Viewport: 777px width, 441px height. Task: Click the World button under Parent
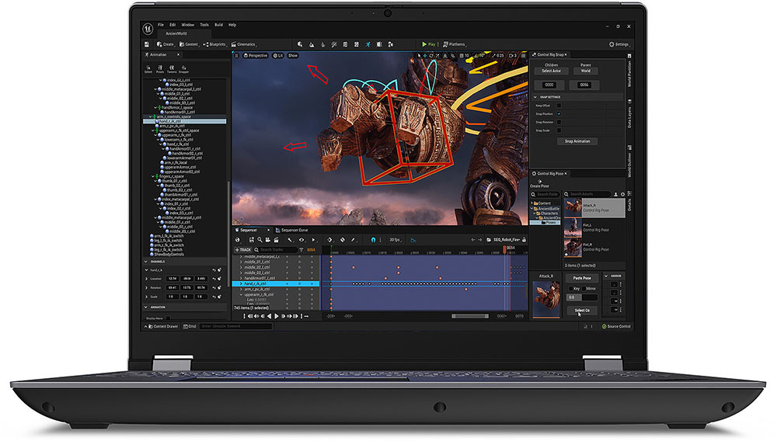586,71
